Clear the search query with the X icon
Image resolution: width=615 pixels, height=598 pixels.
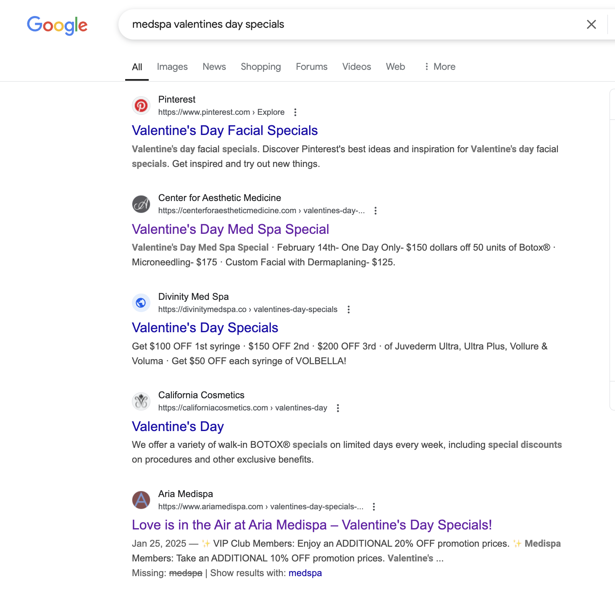click(x=591, y=24)
